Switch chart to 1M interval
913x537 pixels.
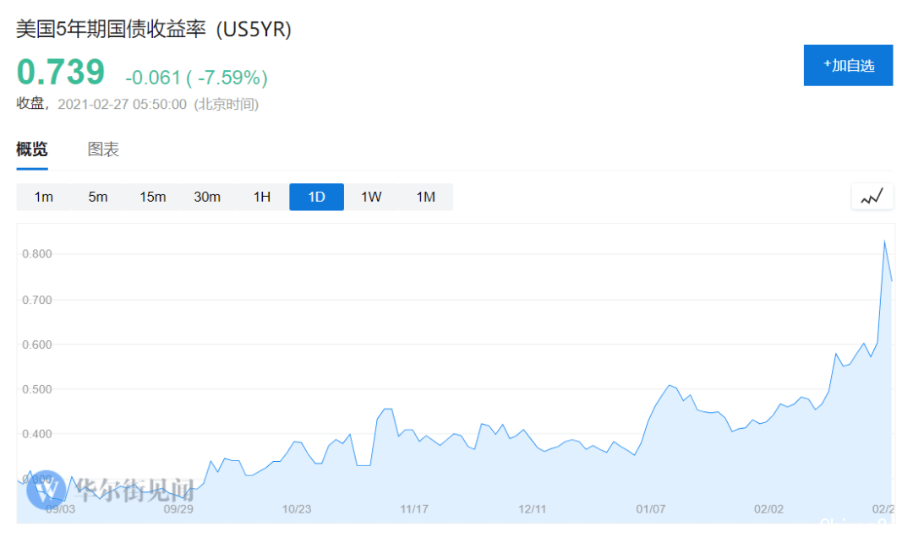pyautogui.click(x=425, y=197)
